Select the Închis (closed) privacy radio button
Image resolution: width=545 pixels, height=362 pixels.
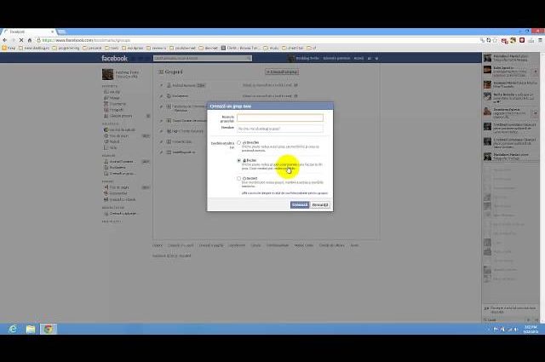click(238, 160)
